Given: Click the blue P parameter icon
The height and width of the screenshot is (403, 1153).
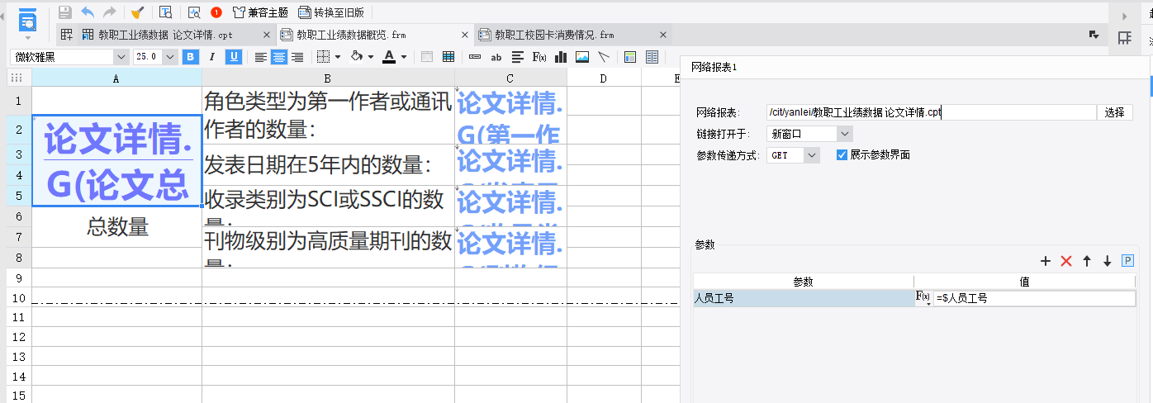Looking at the screenshot, I should click(1127, 261).
